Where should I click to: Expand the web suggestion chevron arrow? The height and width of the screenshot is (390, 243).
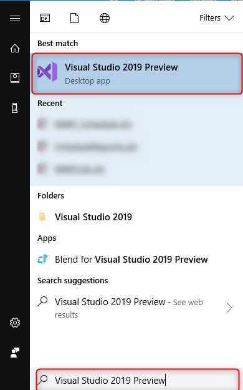point(229,308)
